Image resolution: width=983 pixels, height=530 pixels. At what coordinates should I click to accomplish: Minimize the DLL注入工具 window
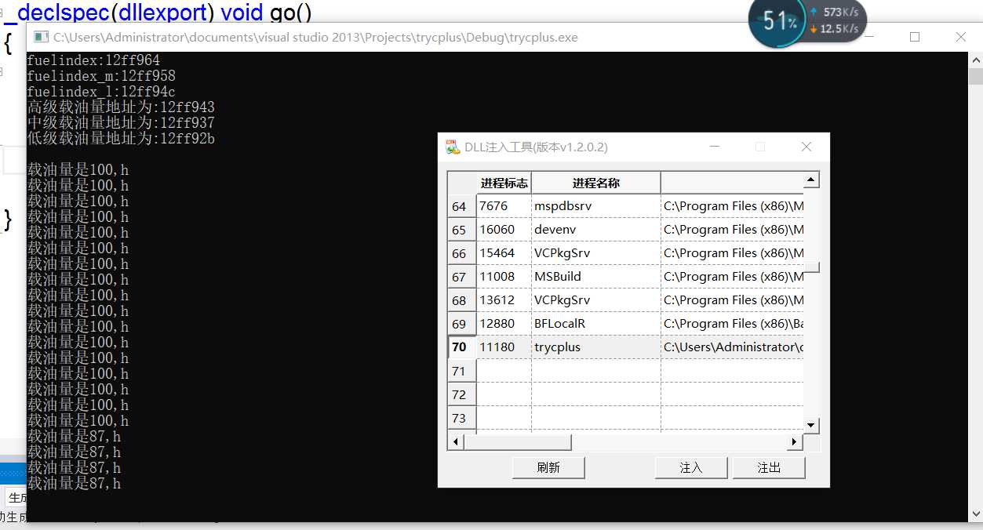coord(714,147)
